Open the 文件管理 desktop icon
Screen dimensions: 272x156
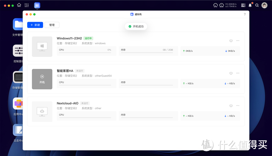(17, 24)
